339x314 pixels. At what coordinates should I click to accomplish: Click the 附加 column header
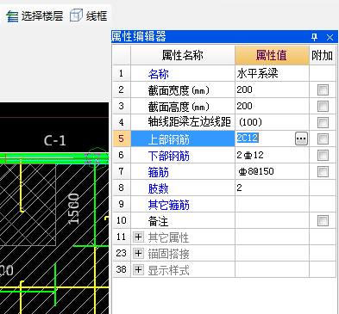pyautogui.click(x=323, y=55)
